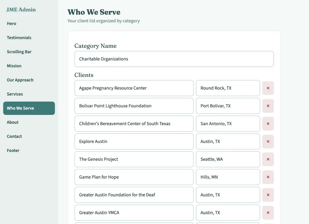
Task: Remove Bolivar Point Lighthouse Foundation client
Action: [x=268, y=106]
